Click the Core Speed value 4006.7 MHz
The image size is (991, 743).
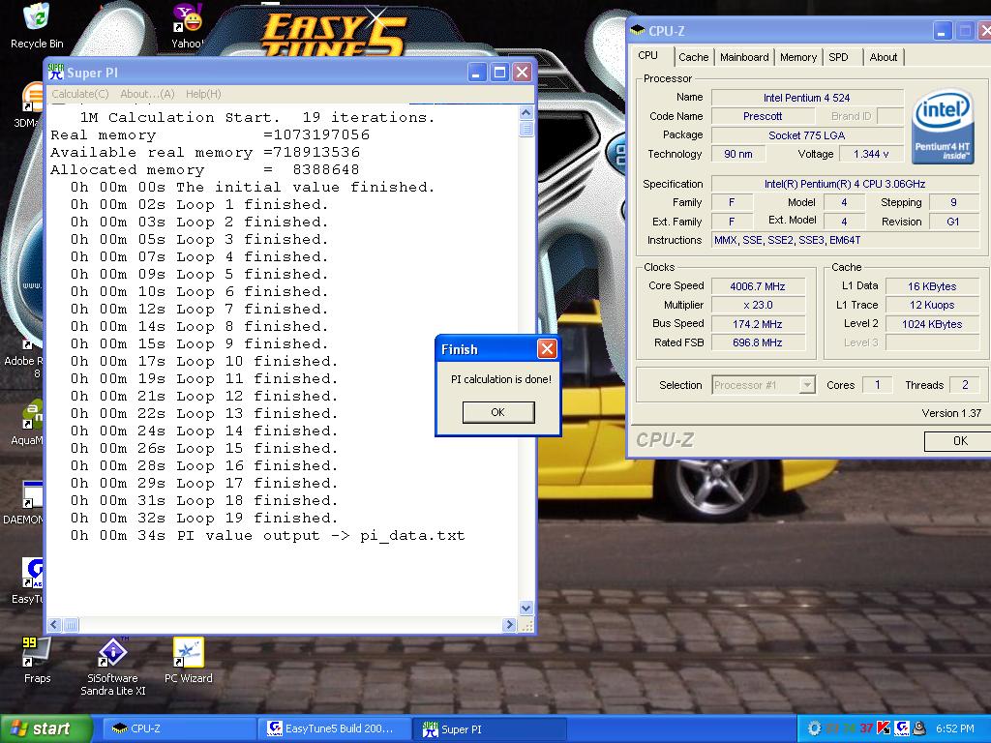click(758, 286)
